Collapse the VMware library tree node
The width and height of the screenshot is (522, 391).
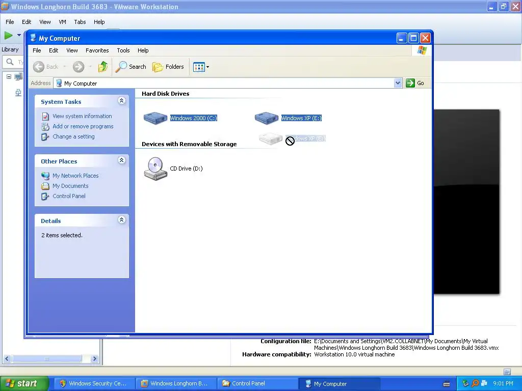coord(9,76)
